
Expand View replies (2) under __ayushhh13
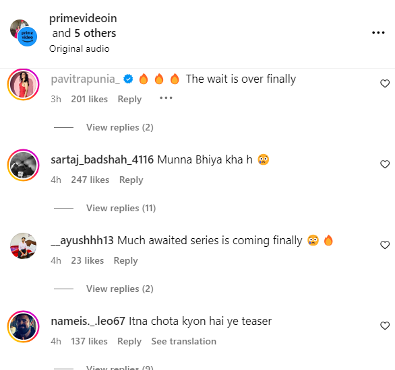tap(120, 289)
